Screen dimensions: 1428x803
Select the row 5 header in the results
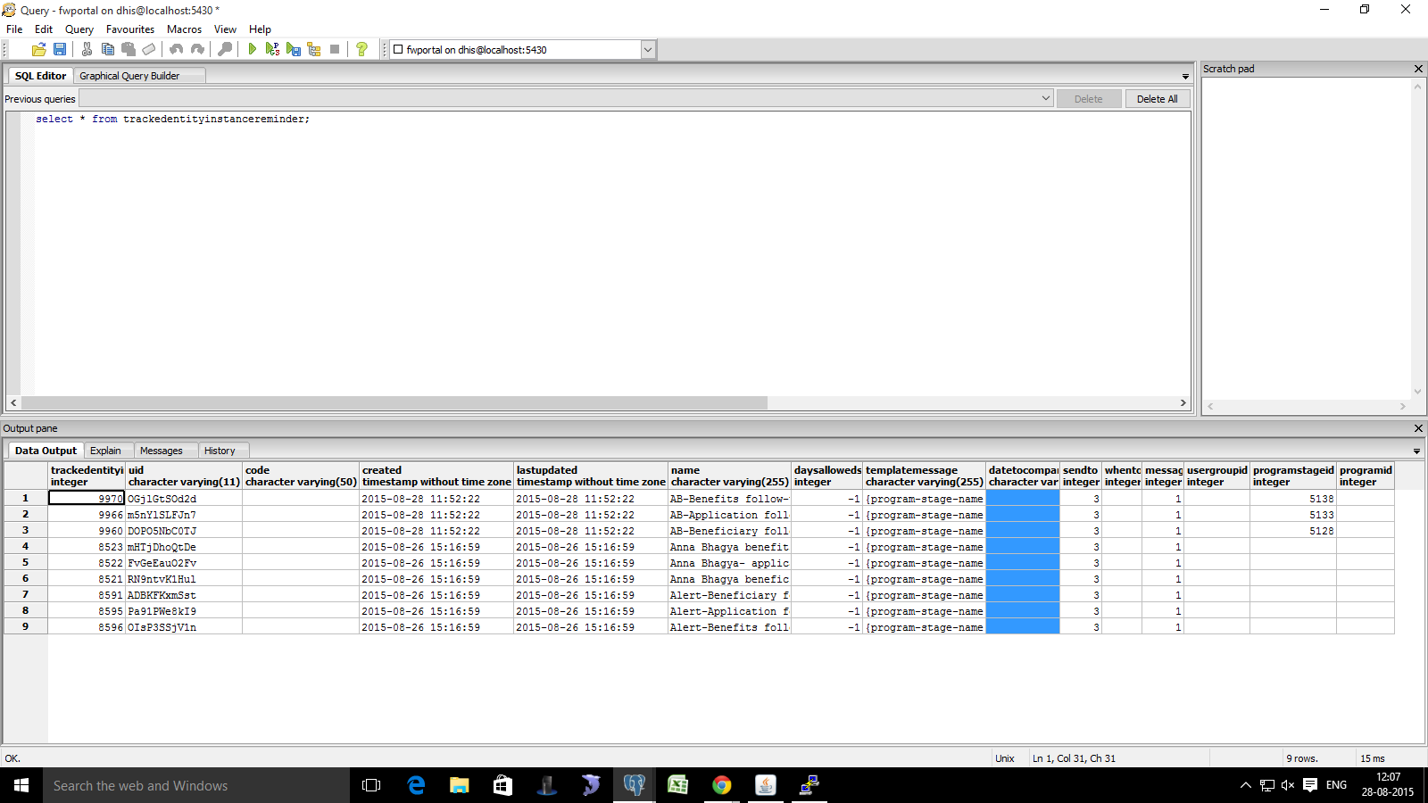click(25, 563)
